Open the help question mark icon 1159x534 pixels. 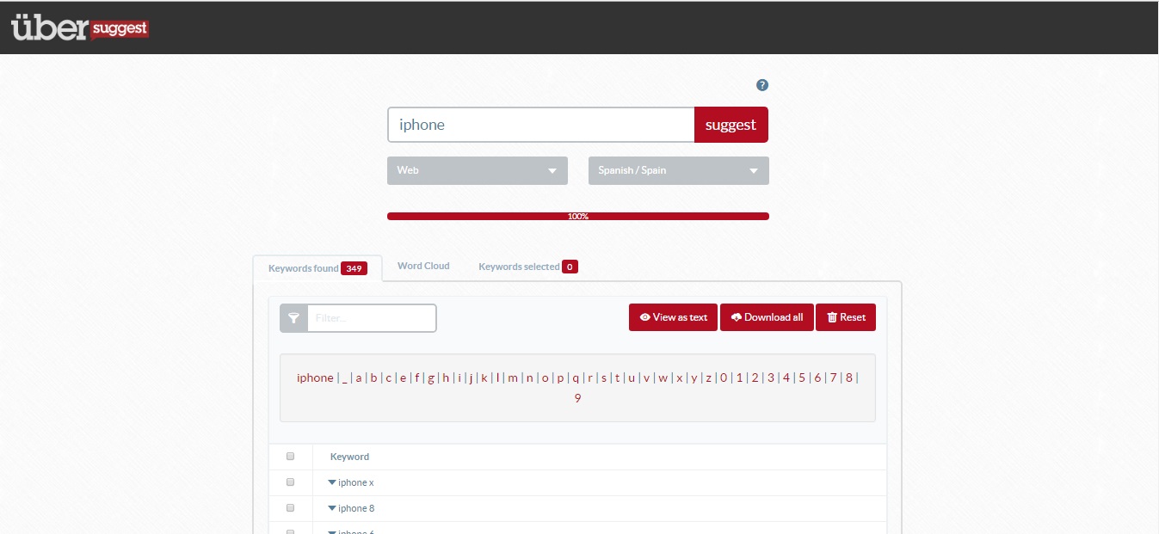pos(761,85)
